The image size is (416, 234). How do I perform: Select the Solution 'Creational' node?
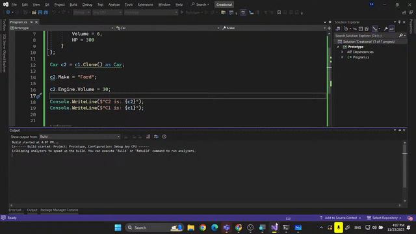coord(369,42)
